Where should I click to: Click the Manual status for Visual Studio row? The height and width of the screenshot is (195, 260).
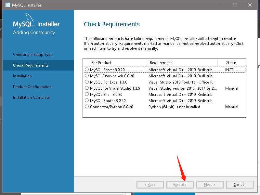[x=232, y=88]
